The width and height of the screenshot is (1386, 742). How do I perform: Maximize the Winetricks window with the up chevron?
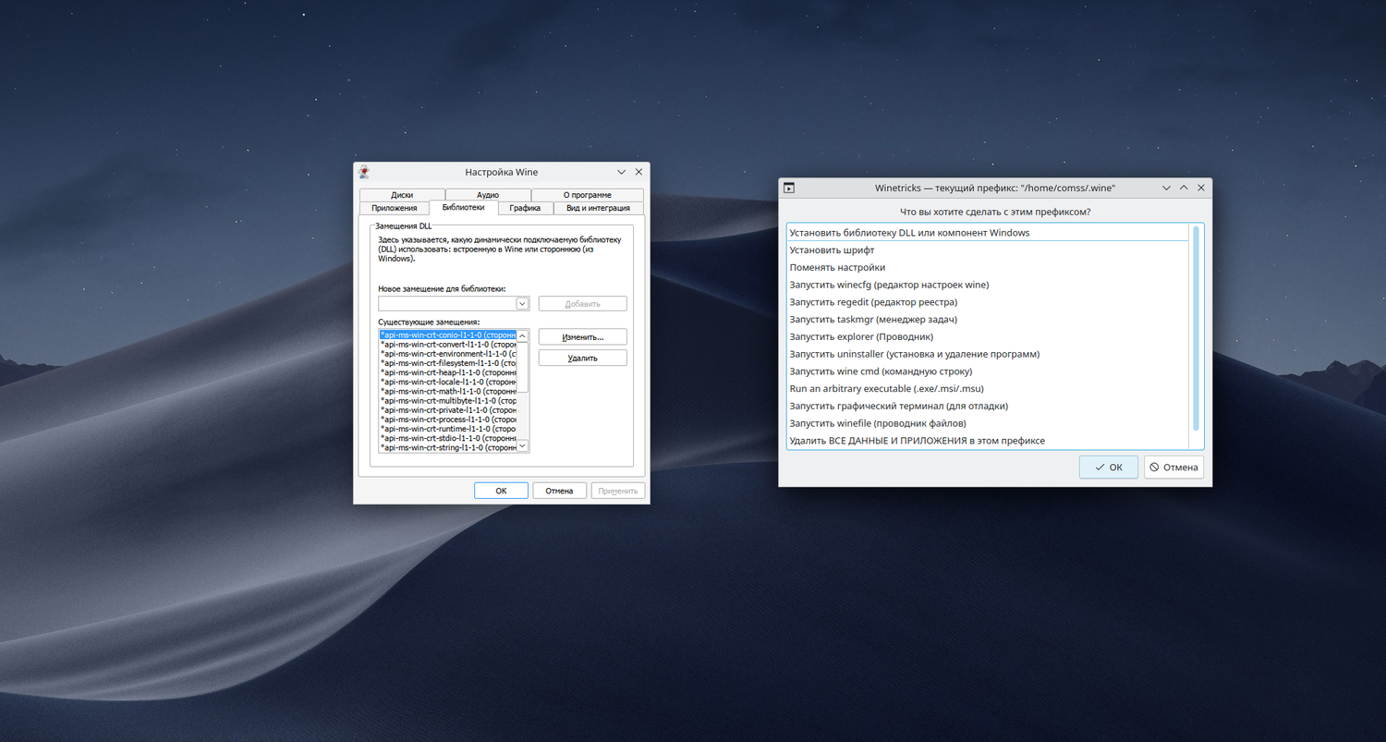(x=1184, y=188)
